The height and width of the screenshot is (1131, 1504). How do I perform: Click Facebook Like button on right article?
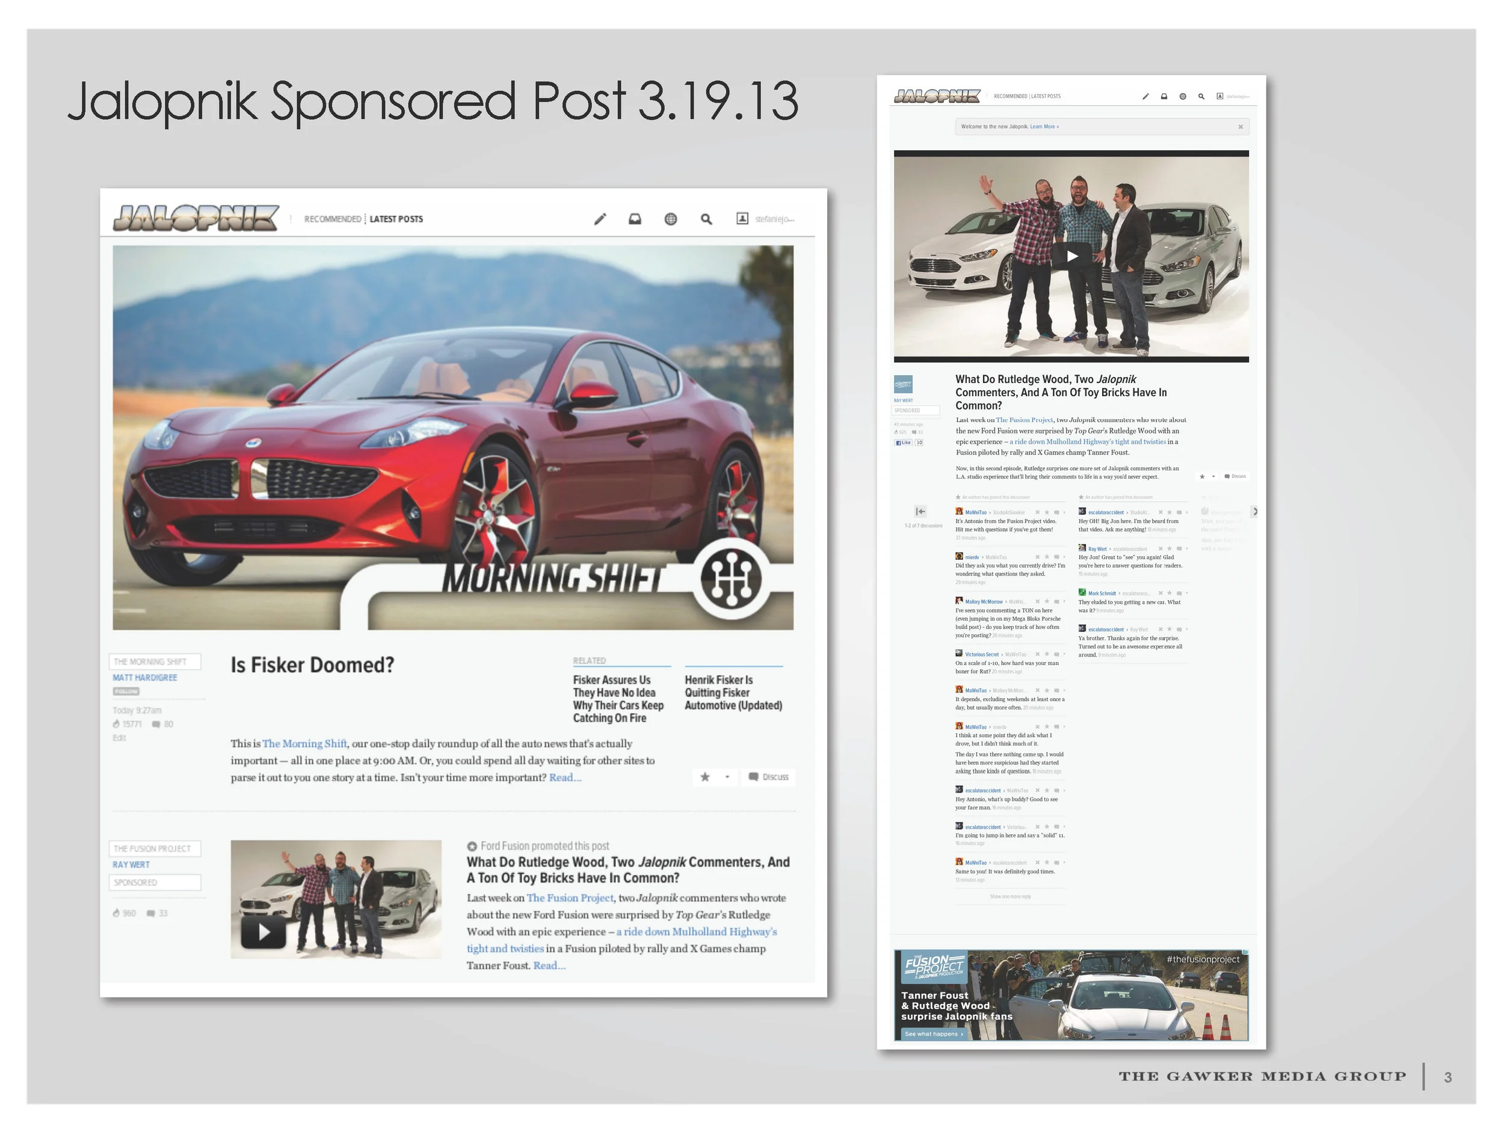pos(903,443)
